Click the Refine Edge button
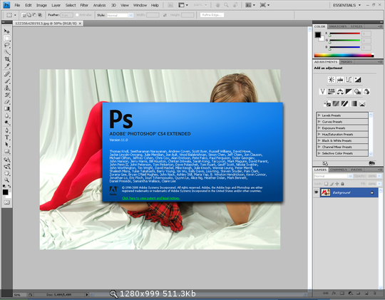 point(212,15)
